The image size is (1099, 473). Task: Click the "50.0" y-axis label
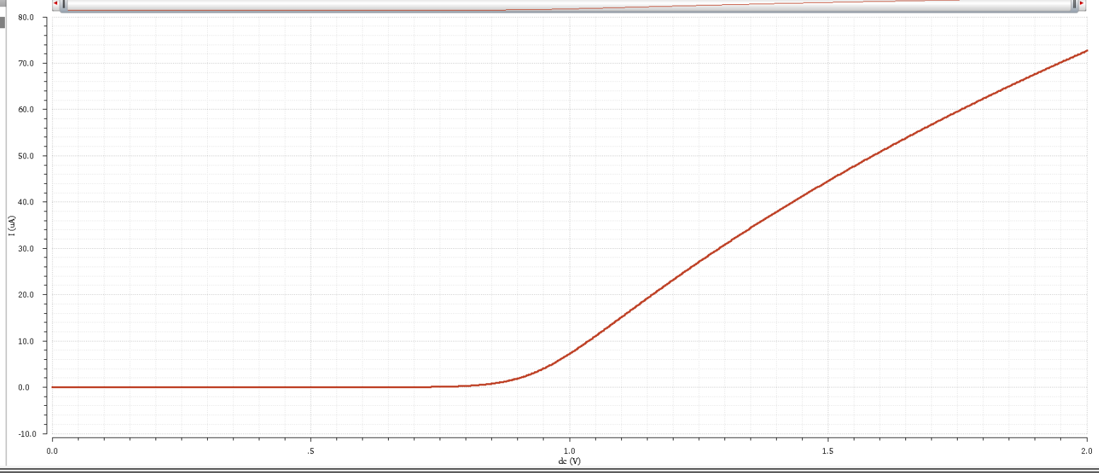coord(27,156)
